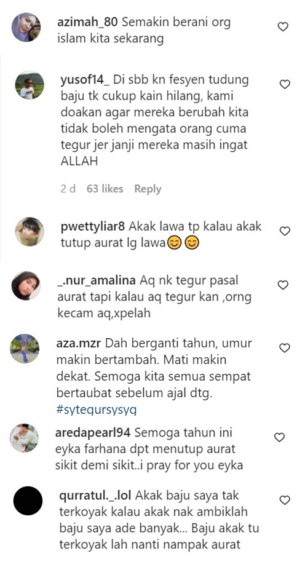Viewport: 297px width, 562px height.
Task: View the 63 likes on yusof14_'s comment
Action: click(x=105, y=189)
